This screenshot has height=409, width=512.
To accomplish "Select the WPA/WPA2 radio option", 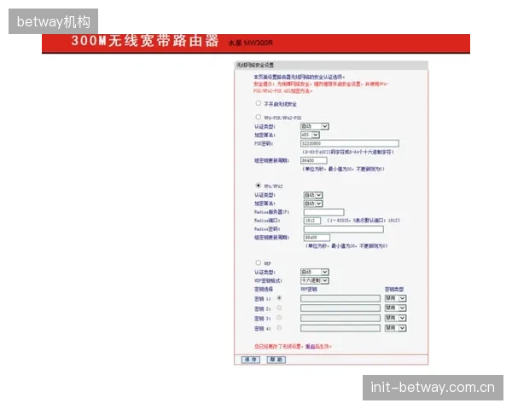I will click(259, 186).
